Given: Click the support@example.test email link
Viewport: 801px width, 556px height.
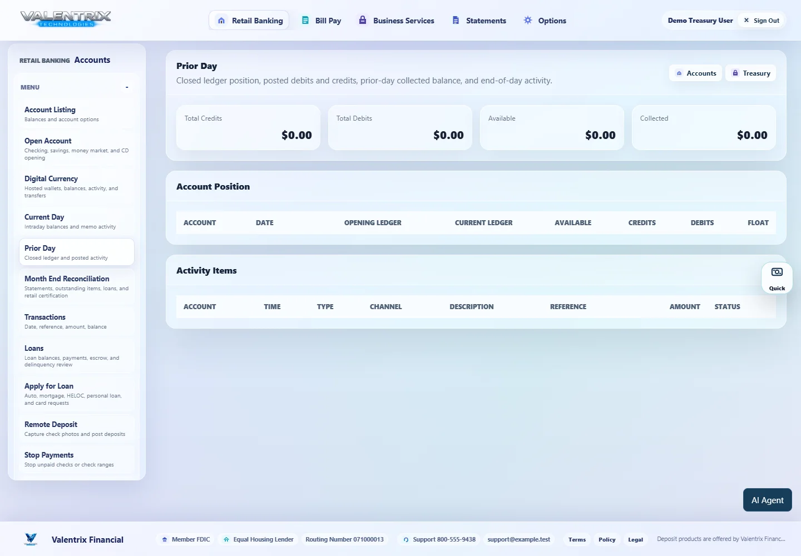Looking at the screenshot, I should coord(518,539).
